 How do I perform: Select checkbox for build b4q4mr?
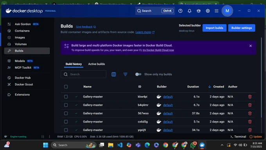pyautogui.click(x=66, y=105)
